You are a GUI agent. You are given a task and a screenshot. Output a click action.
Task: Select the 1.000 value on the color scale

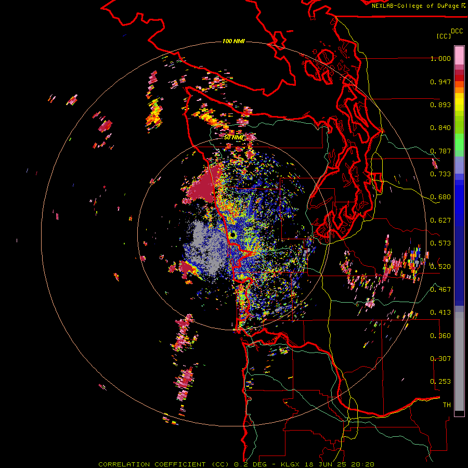point(440,58)
